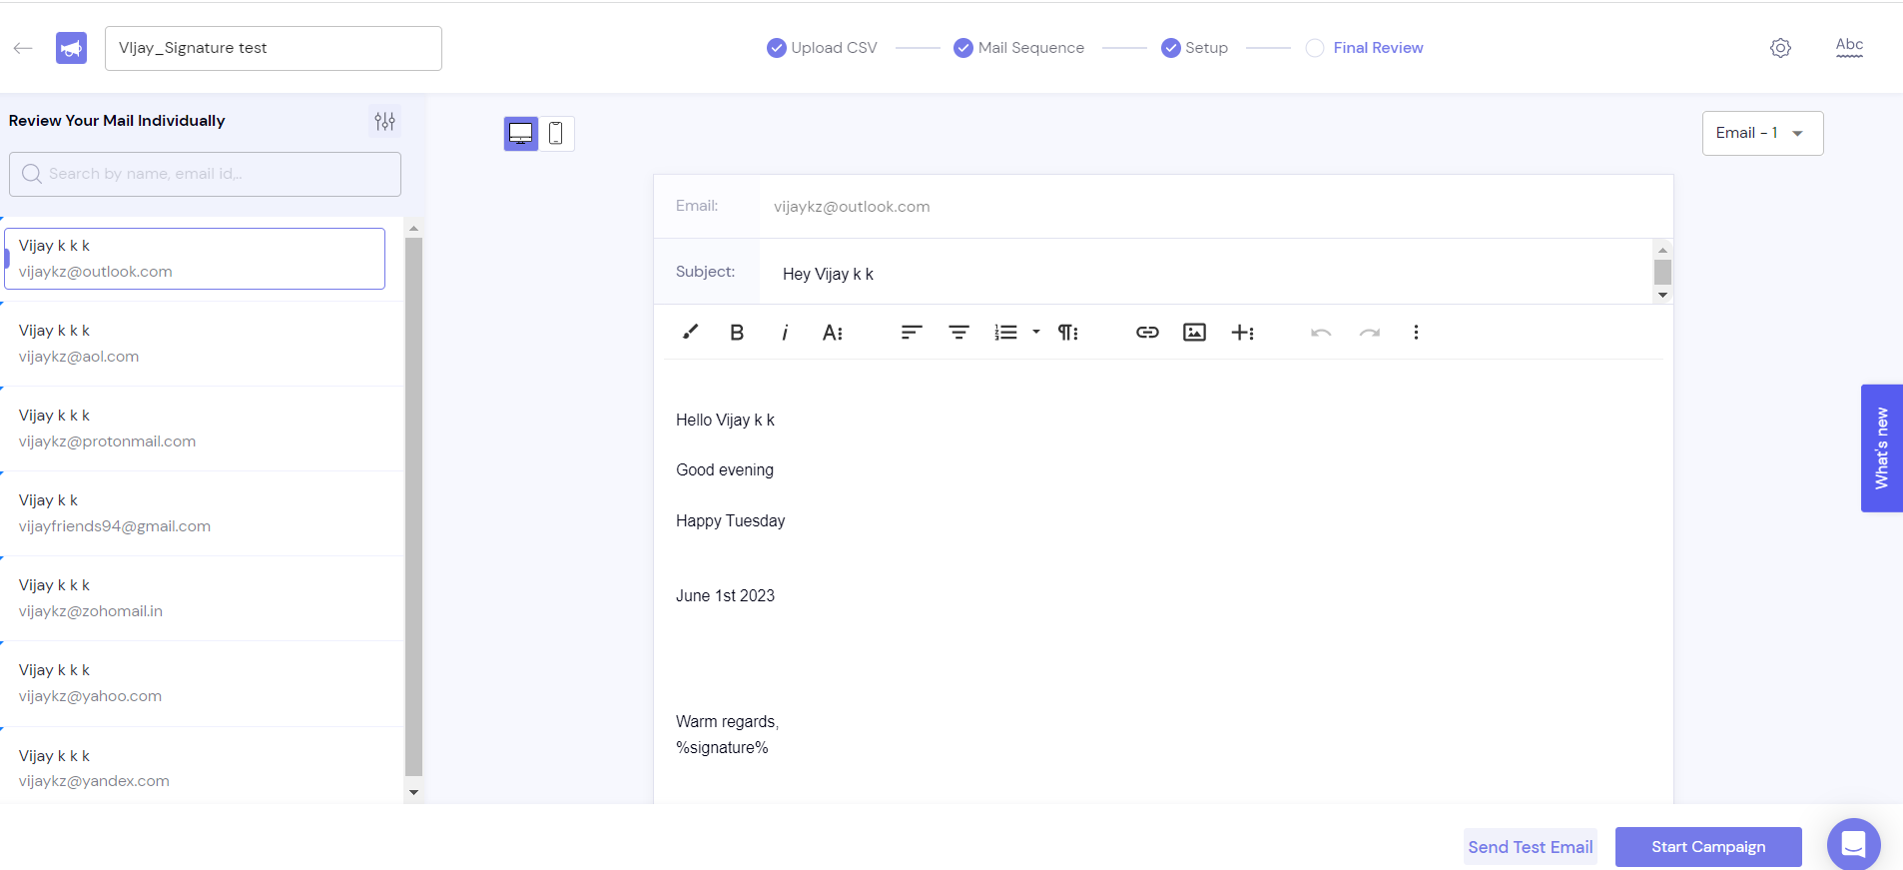Click the Send Test Email button
This screenshot has width=1903, height=870.
(x=1530, y=847)
